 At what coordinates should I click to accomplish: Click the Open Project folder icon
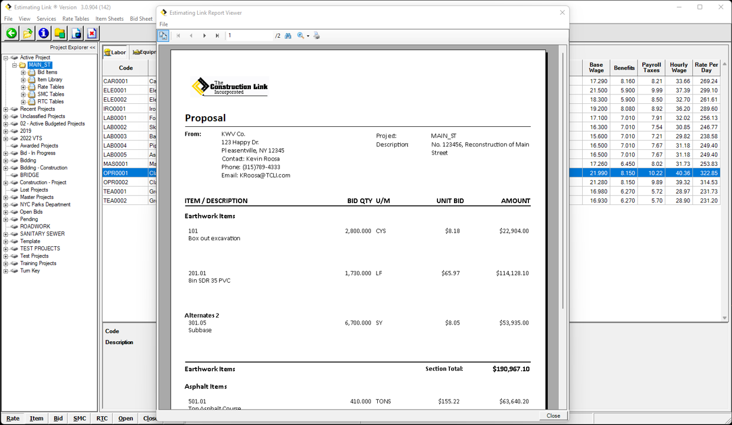point(27,33)
